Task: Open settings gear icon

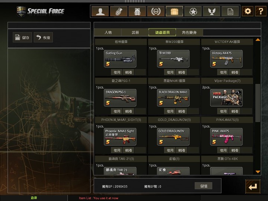Action: pyautogui.click(x=248, y=11)
